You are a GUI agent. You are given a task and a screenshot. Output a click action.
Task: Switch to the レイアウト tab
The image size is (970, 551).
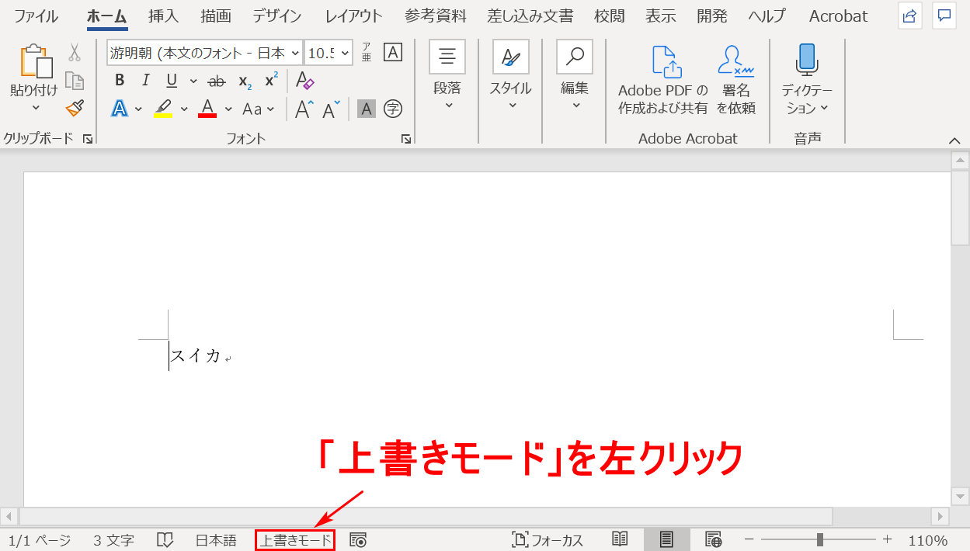(x=354, y=16)
